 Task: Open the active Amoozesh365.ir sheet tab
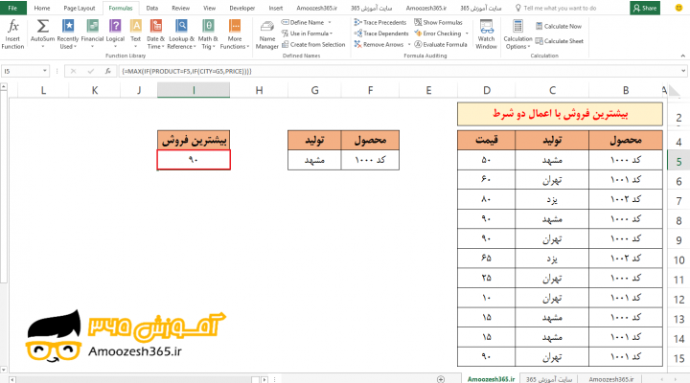pyautogui.click(x=491, y=379)
